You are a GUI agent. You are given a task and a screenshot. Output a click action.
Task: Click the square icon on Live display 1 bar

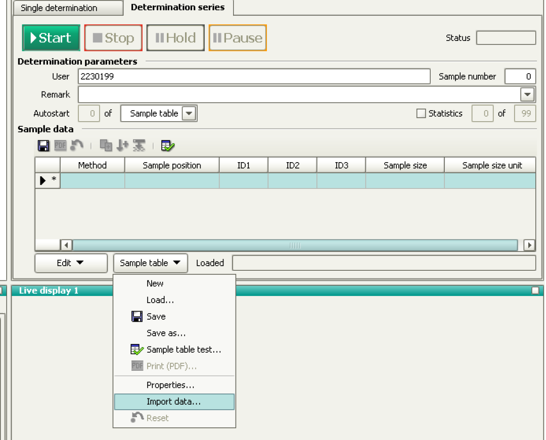[x=535, y=290]
